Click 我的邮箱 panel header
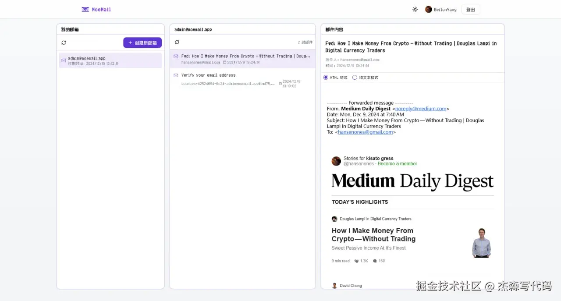This screenshot has height=301, width=561. [x=70, y=29]
